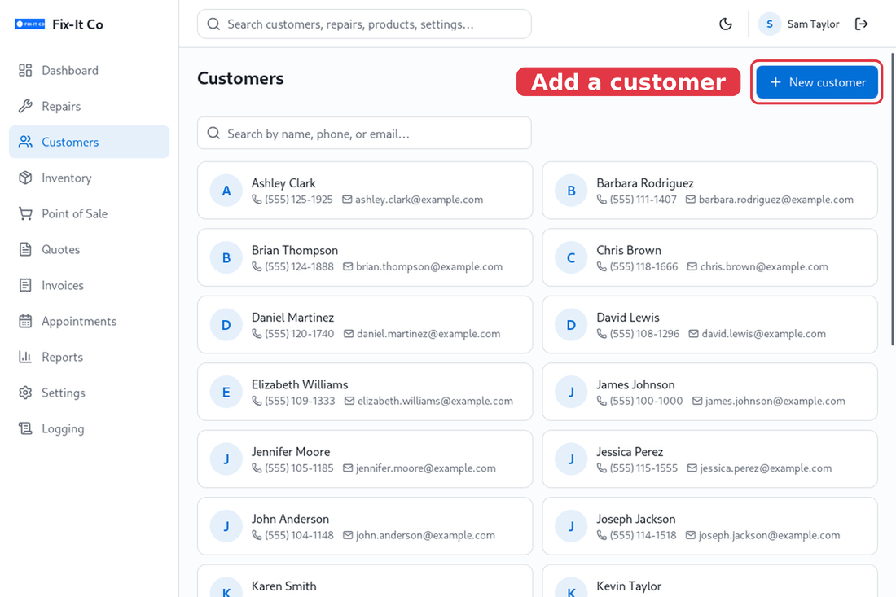Open Jessica Perez's customer card
The image size is (896, 597).
[709, 459]
